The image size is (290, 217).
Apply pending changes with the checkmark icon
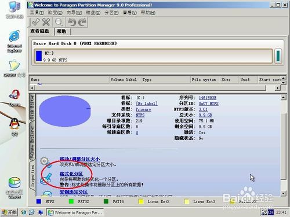[x=36, y=22]
